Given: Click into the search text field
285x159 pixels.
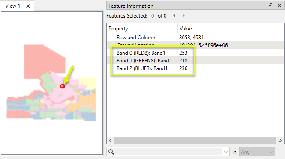Looking at the screenshot, I should (168, 152).
